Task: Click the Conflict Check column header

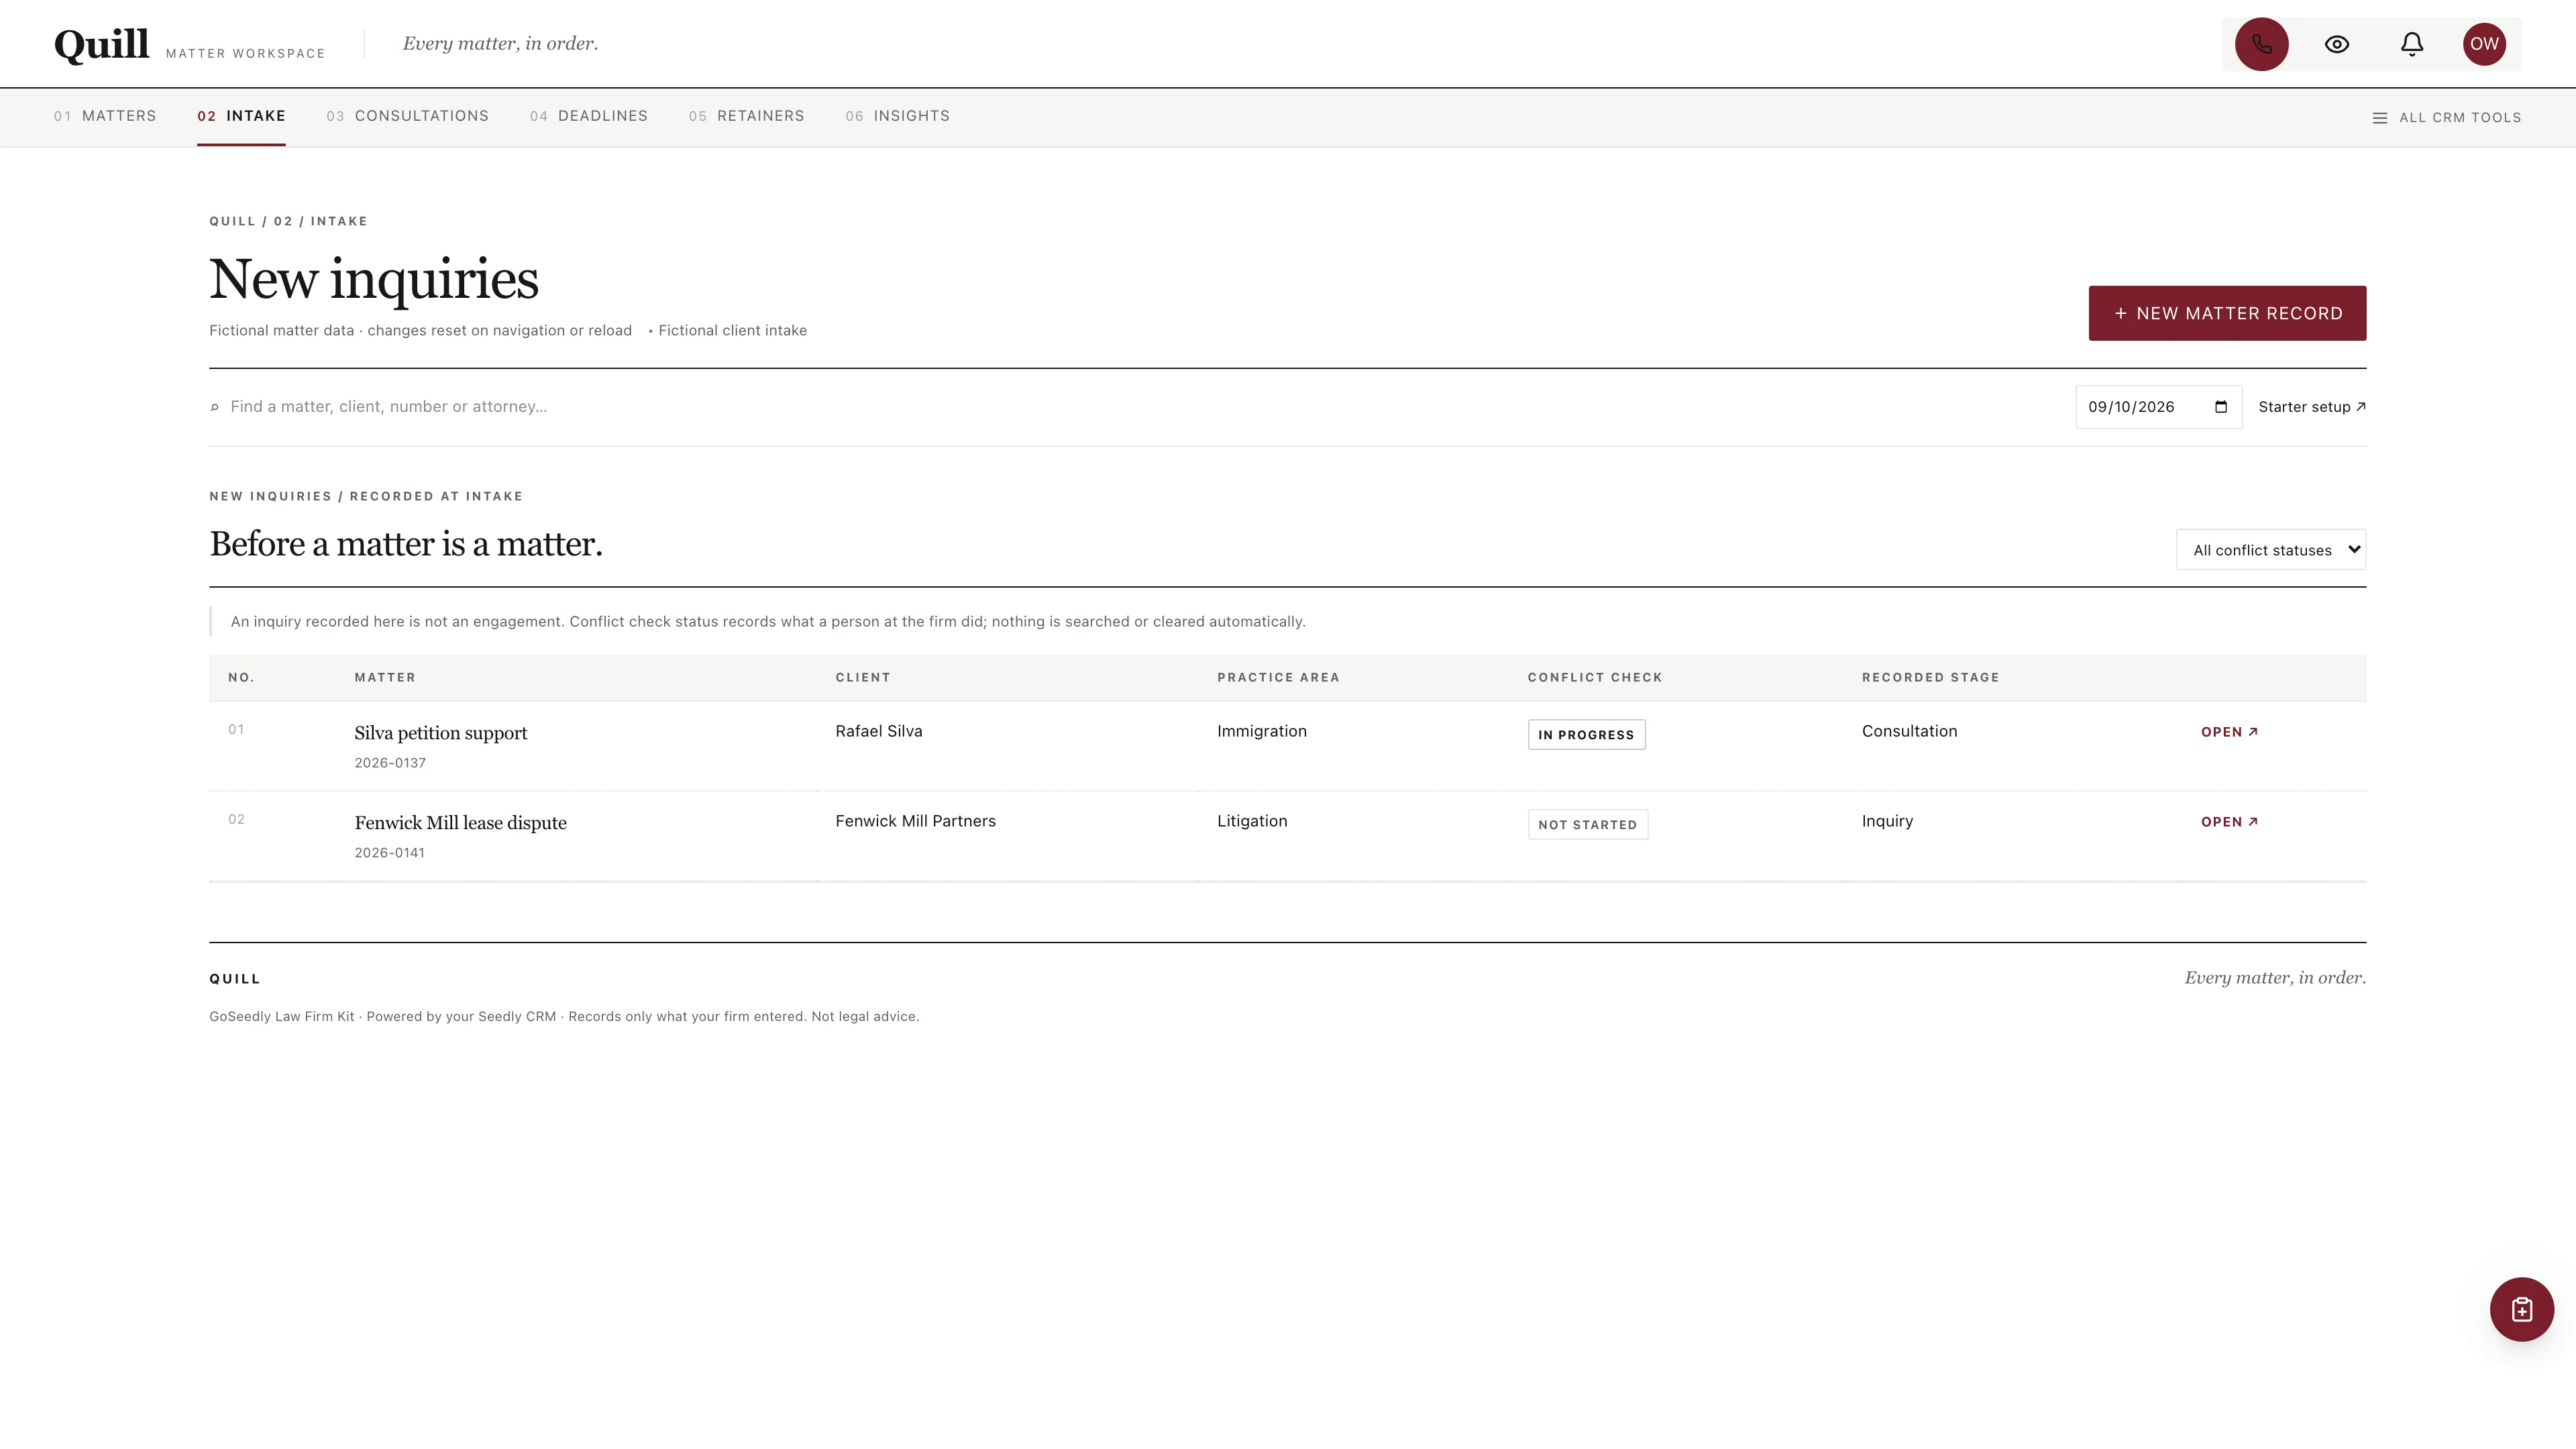Action: pyautogui.click(x=1595, y=678)
